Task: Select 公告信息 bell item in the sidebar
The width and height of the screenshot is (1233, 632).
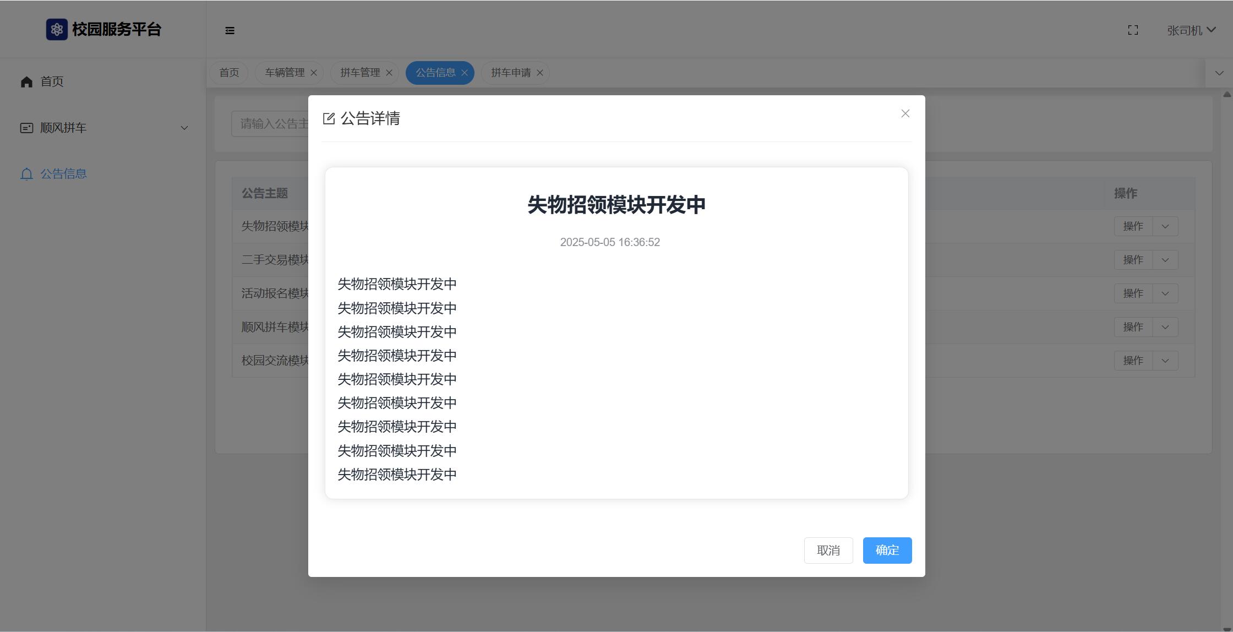Action: 63,174
